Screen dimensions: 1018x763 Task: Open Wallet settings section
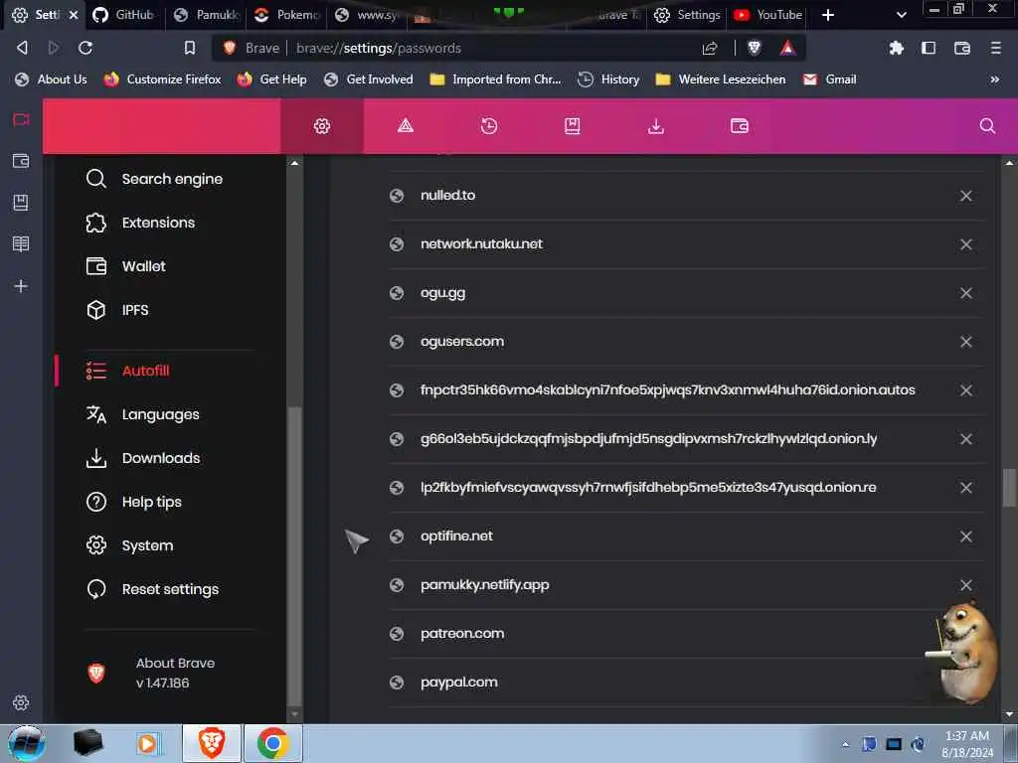click(x=126, y=266)
